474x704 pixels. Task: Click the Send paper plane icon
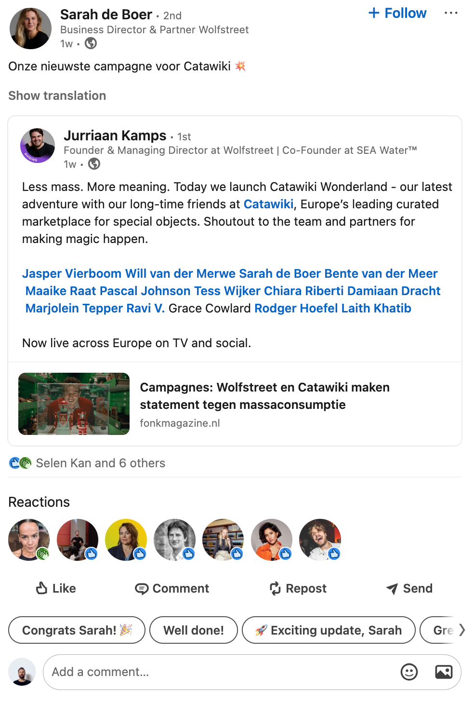392,589
